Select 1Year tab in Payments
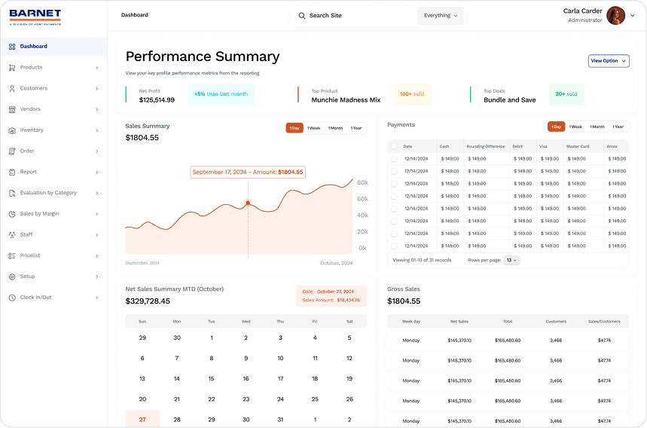 tap(618, 127)
